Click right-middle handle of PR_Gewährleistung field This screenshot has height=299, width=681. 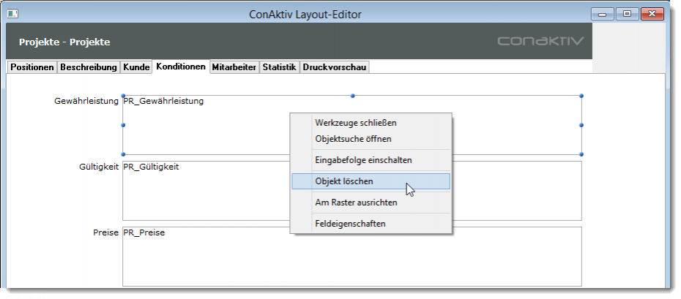[x=581, y=125]
